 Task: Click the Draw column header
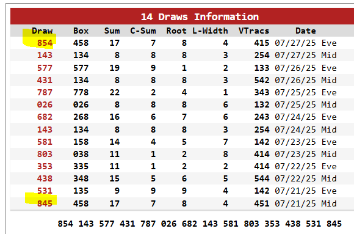pyautogui.click(x=42, y=31)
